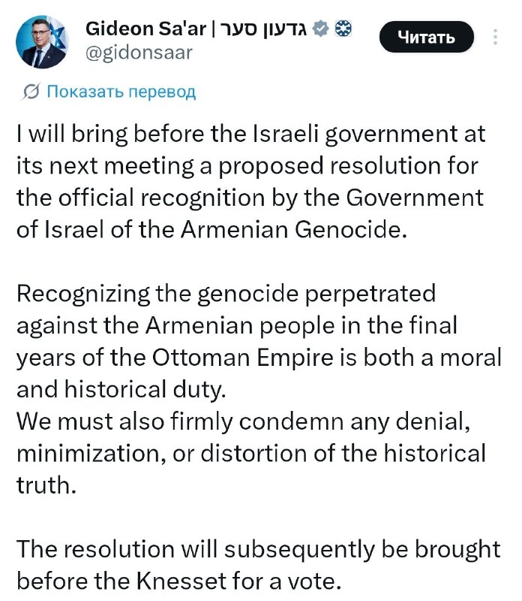Click the display name Gideon Sa'ar
522x601 pixels.
(145, 29)
